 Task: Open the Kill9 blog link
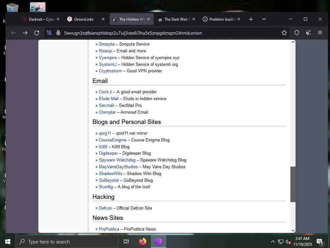pos(103,147)
